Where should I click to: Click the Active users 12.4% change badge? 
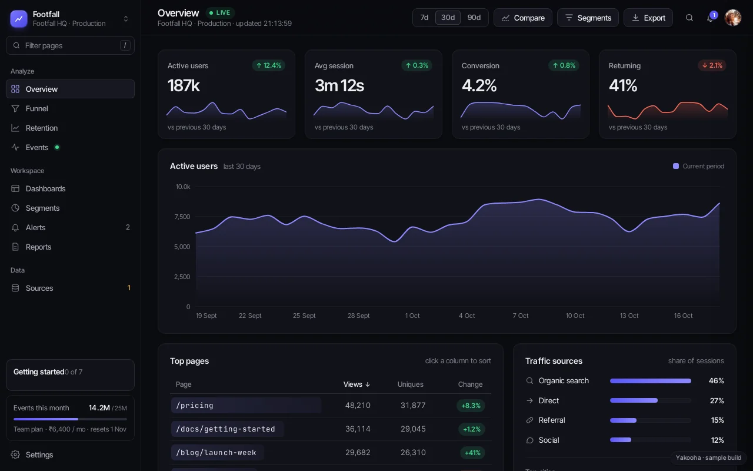click(x=269, y=65)
